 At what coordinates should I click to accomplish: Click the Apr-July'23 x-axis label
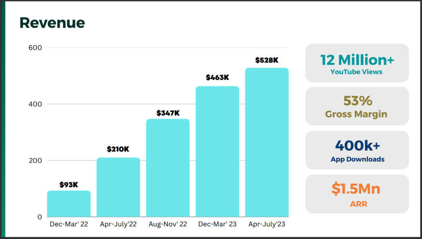point(267,224)
